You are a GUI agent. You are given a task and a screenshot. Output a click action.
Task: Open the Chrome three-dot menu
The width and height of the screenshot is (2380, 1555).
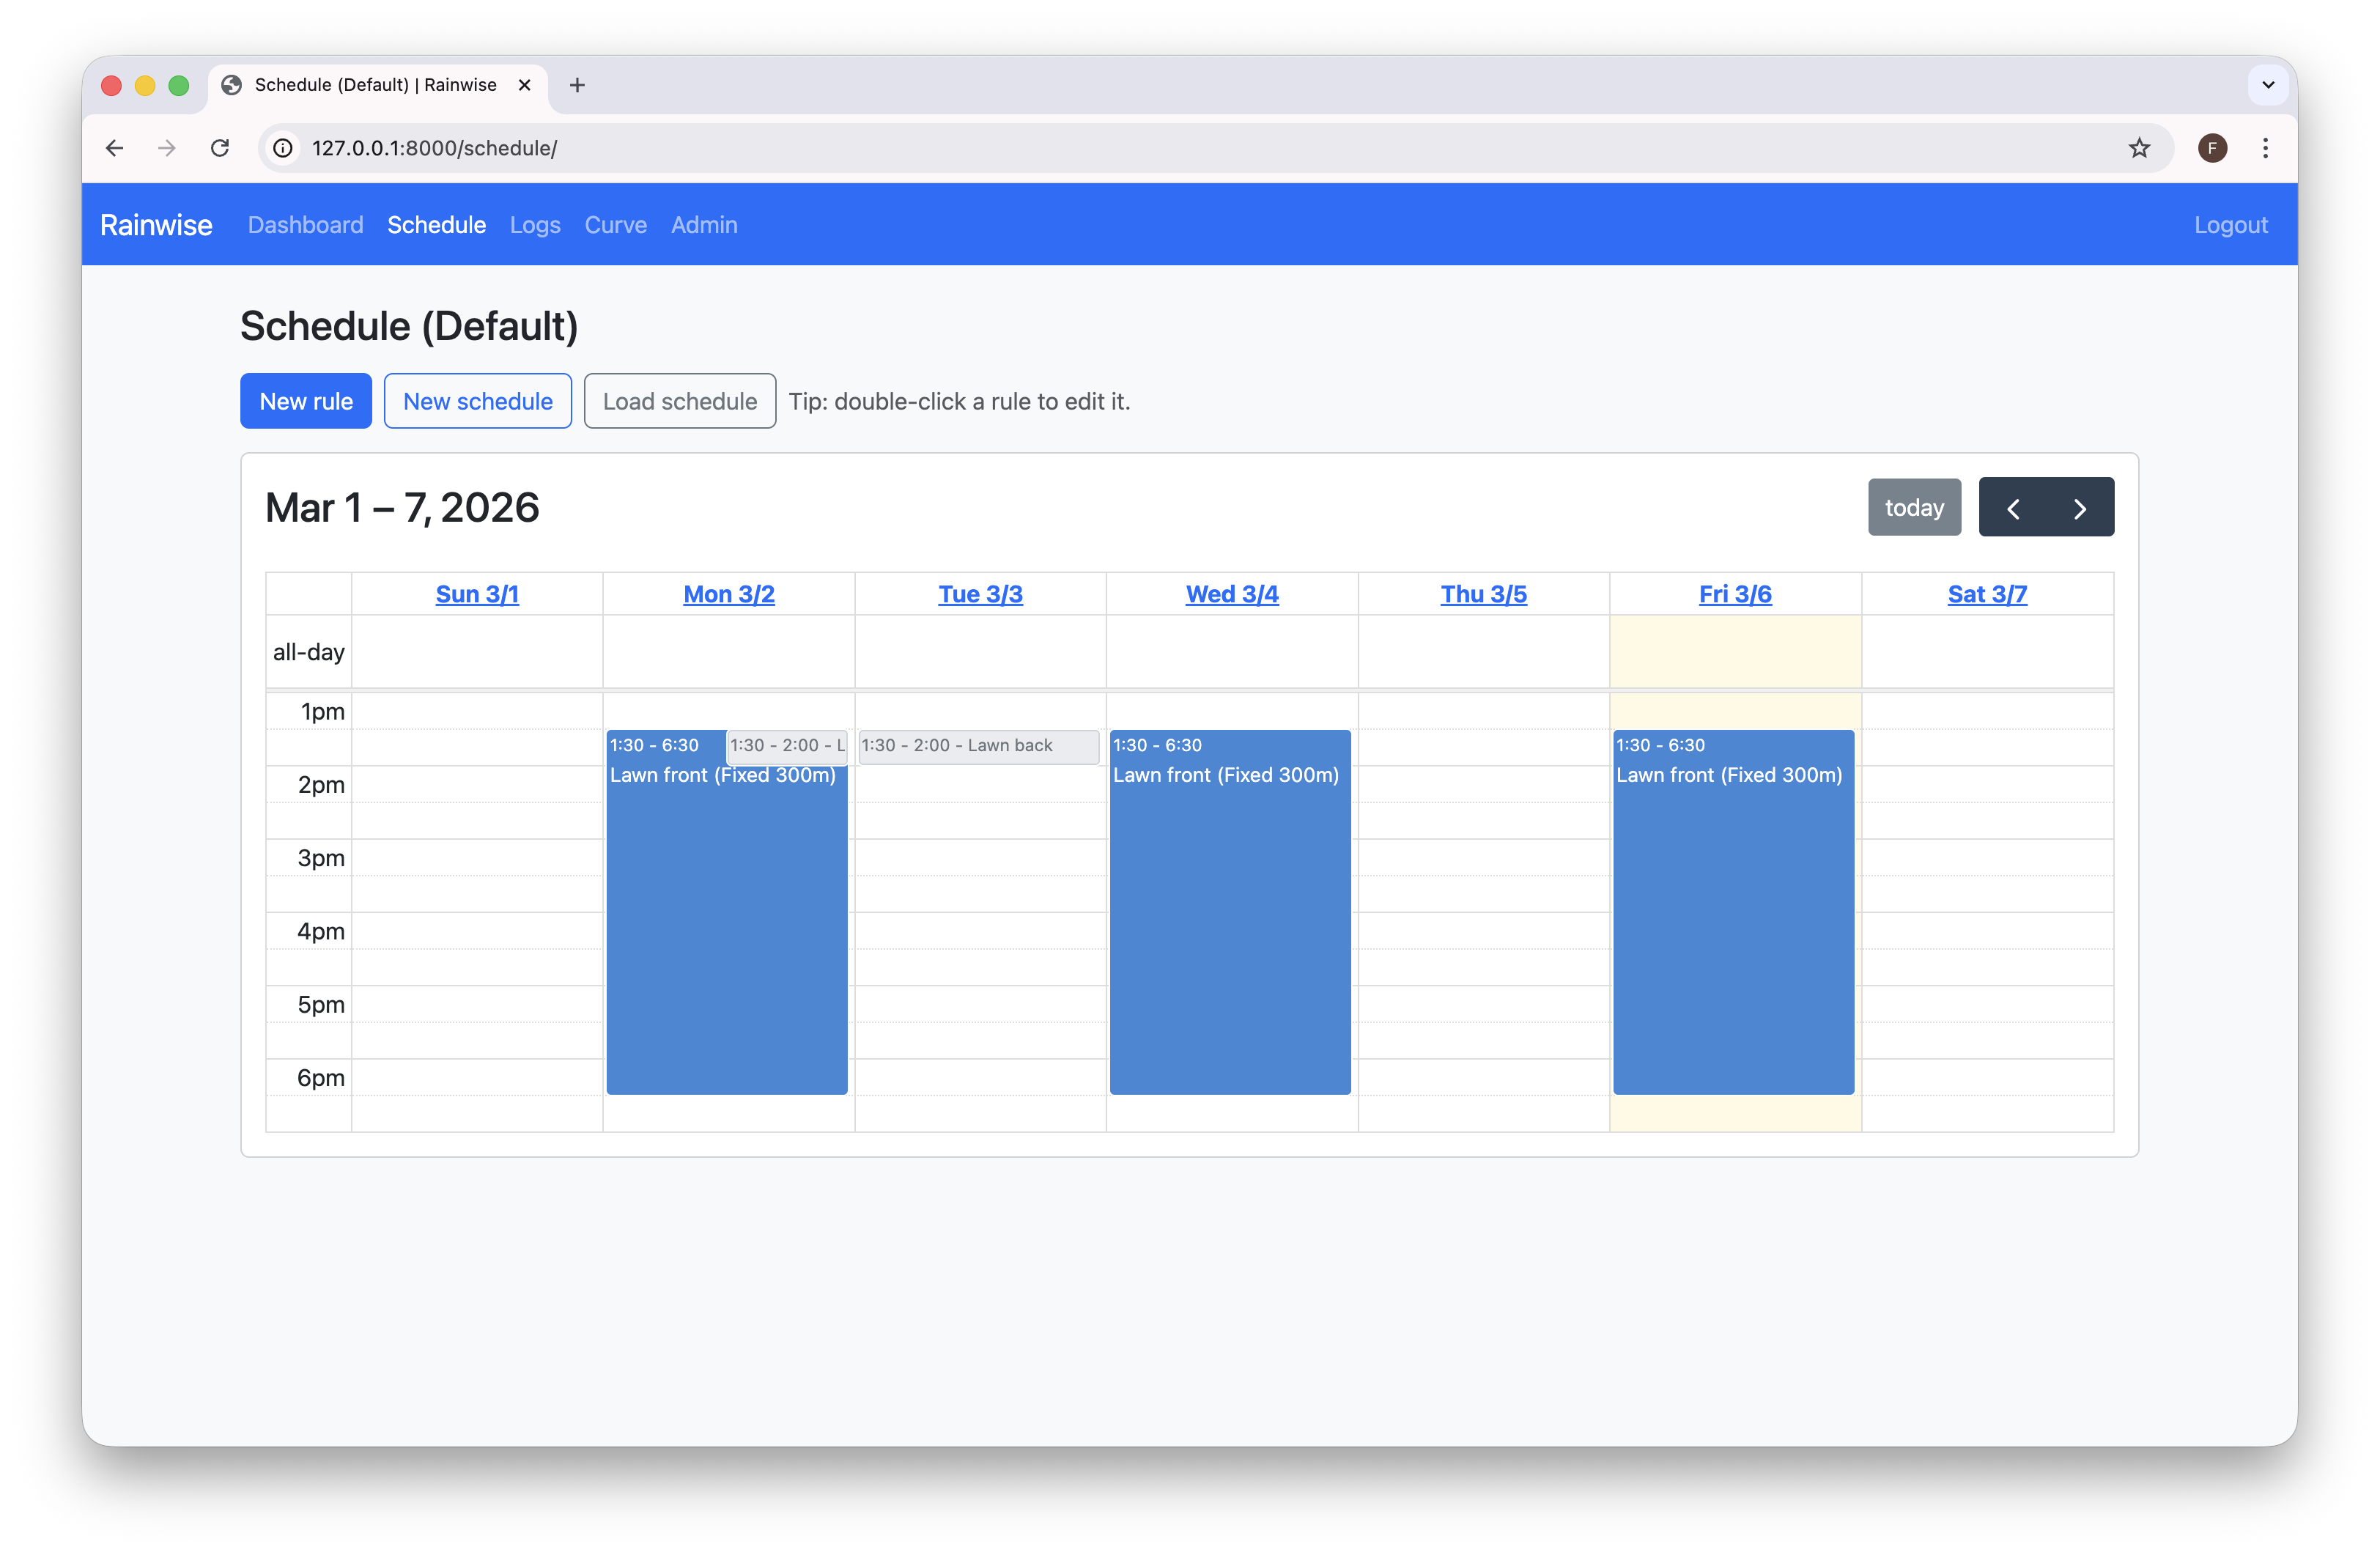click(x=2265, y=147)
